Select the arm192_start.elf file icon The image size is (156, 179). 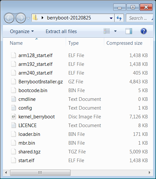[14, 64]
